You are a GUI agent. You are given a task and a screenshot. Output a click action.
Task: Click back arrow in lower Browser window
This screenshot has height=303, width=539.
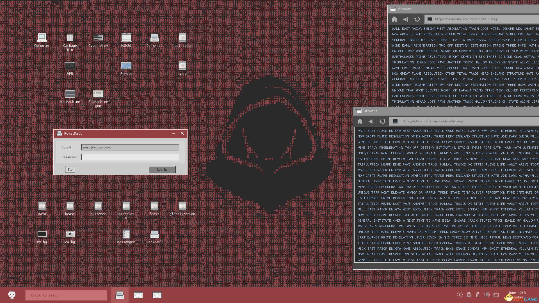point(371,121)
